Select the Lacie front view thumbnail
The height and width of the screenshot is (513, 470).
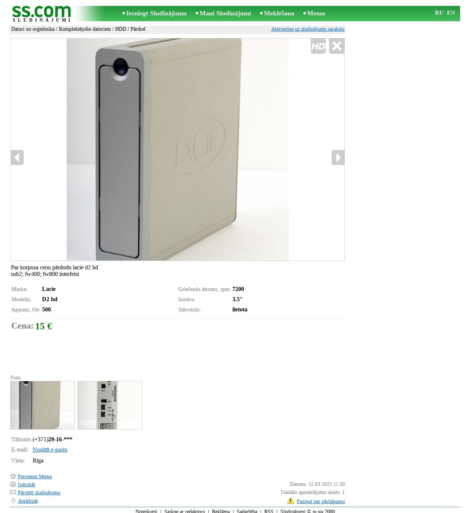point(42,405)
